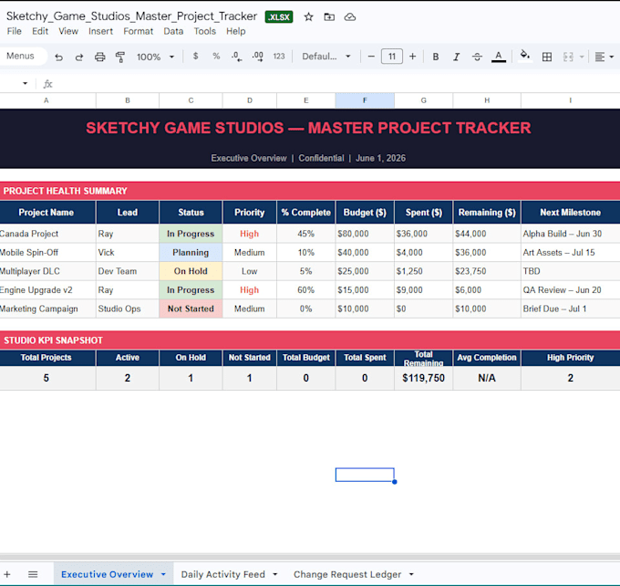Increase decimal places
The height and width of the screenshot is (586, 620).
[x=258, y=57]
